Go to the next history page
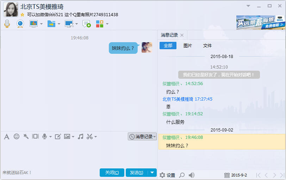The height and width of the screenshot is (180, 286). (x=274, y=175)
